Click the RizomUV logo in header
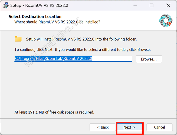Screen dimensions: 177x135 click(166, 21)
